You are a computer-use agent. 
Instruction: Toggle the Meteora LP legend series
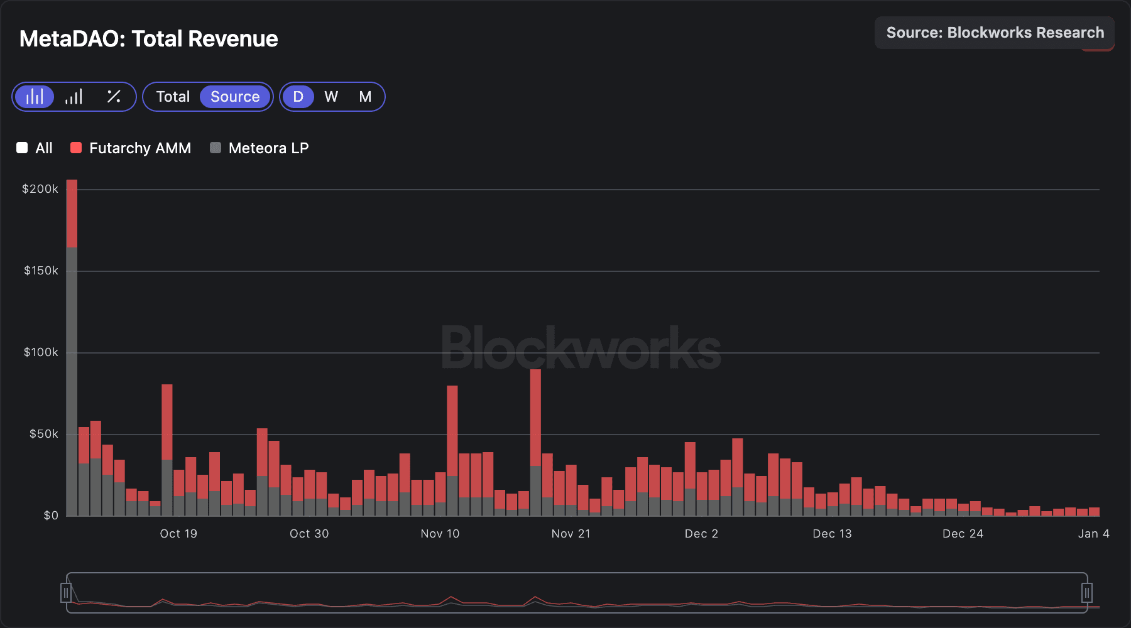coord(260,148)
